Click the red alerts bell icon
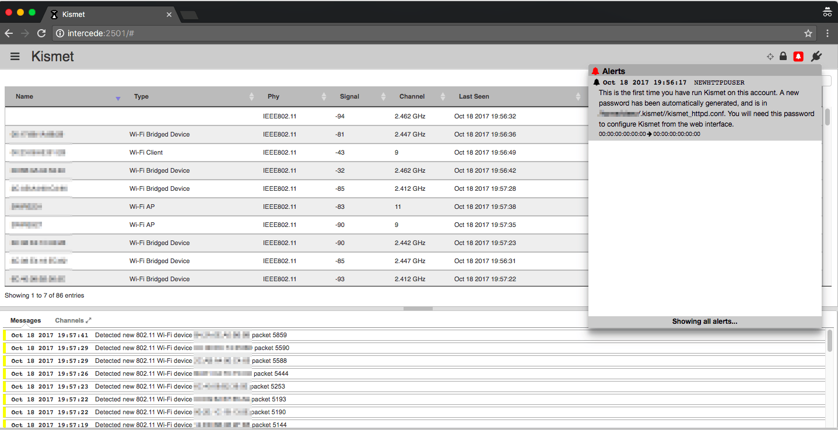 (798, 57)
